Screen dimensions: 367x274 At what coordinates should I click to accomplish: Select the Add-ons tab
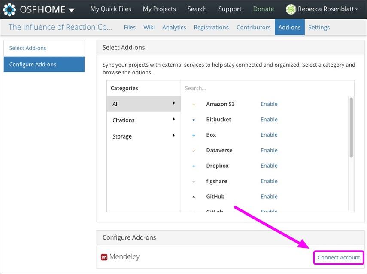[x=290, y=27]
